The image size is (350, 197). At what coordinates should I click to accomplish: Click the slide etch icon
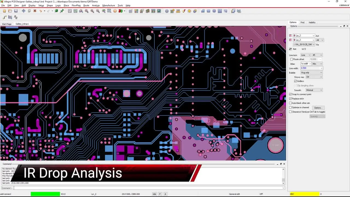pyautogui.click(x=10, y=17)
